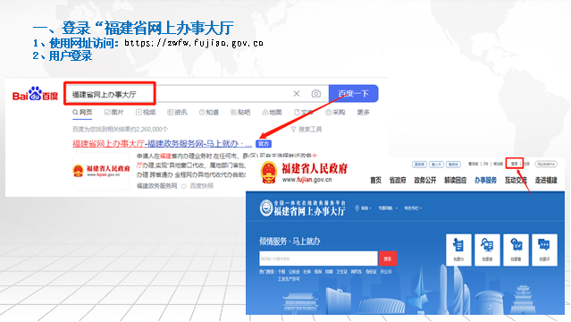This screenshot has height=322, width=571.
Task: Open Baidu camera image search
Action: click(x=316, y=94)
